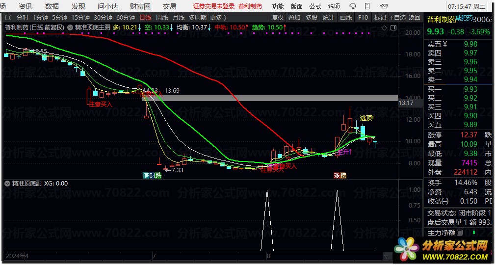Click the 主力净额 list icon
Viewport: 496px width, 265px height.
tap(459, 233)
